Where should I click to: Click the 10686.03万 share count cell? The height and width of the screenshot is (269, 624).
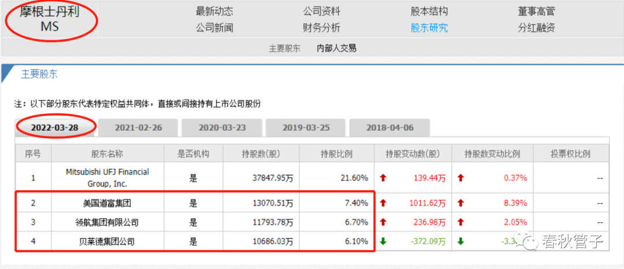273,241
